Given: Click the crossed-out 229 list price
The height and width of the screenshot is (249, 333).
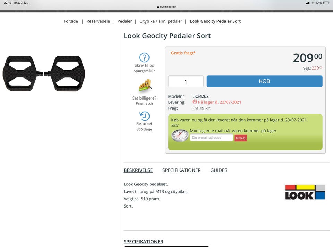Looking at the screenshot, I should click(317, 68).
